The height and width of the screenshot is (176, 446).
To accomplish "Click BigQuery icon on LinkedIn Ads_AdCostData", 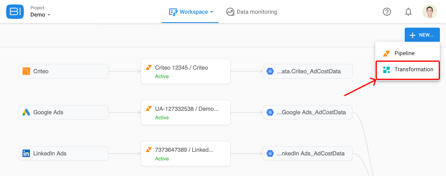I will tap(270, 153).
